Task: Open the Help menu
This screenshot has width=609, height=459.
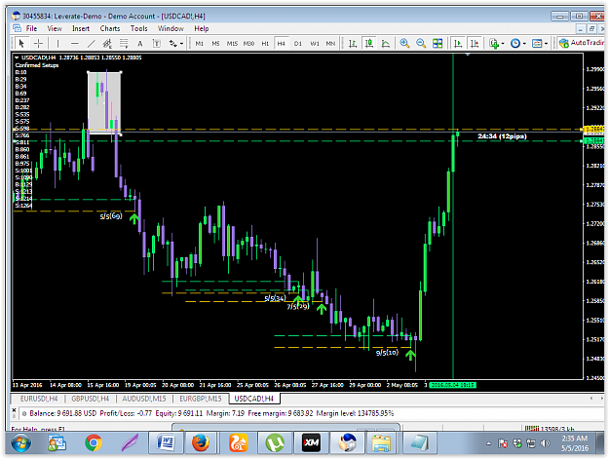Action: click(x=201, y=28)
